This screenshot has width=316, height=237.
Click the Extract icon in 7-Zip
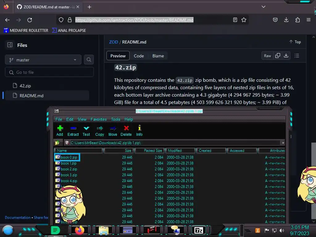coord(73,131)
